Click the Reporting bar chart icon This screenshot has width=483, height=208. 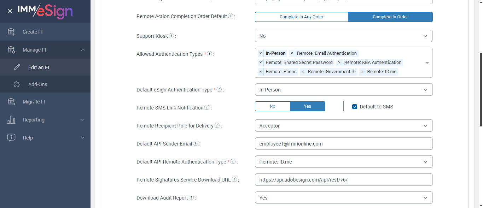point(11,120)
